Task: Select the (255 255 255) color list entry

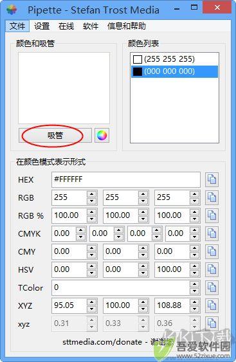Action: point(174,59)
